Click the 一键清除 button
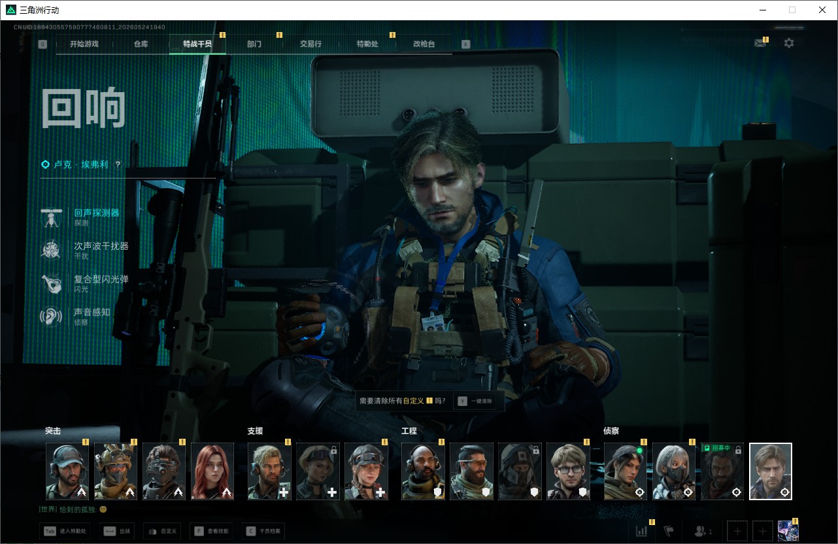Viewport: 838px width, 544px height. click(475, 401)
